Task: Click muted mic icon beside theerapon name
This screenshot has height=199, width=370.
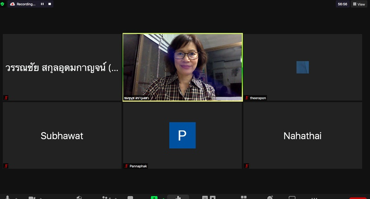Action: 247,98
